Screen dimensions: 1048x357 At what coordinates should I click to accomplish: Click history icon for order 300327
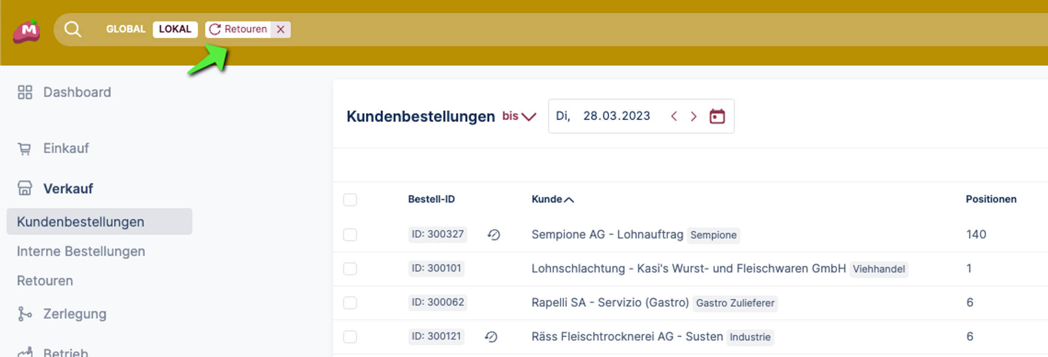pyautogui.click(x=494, y=235)
